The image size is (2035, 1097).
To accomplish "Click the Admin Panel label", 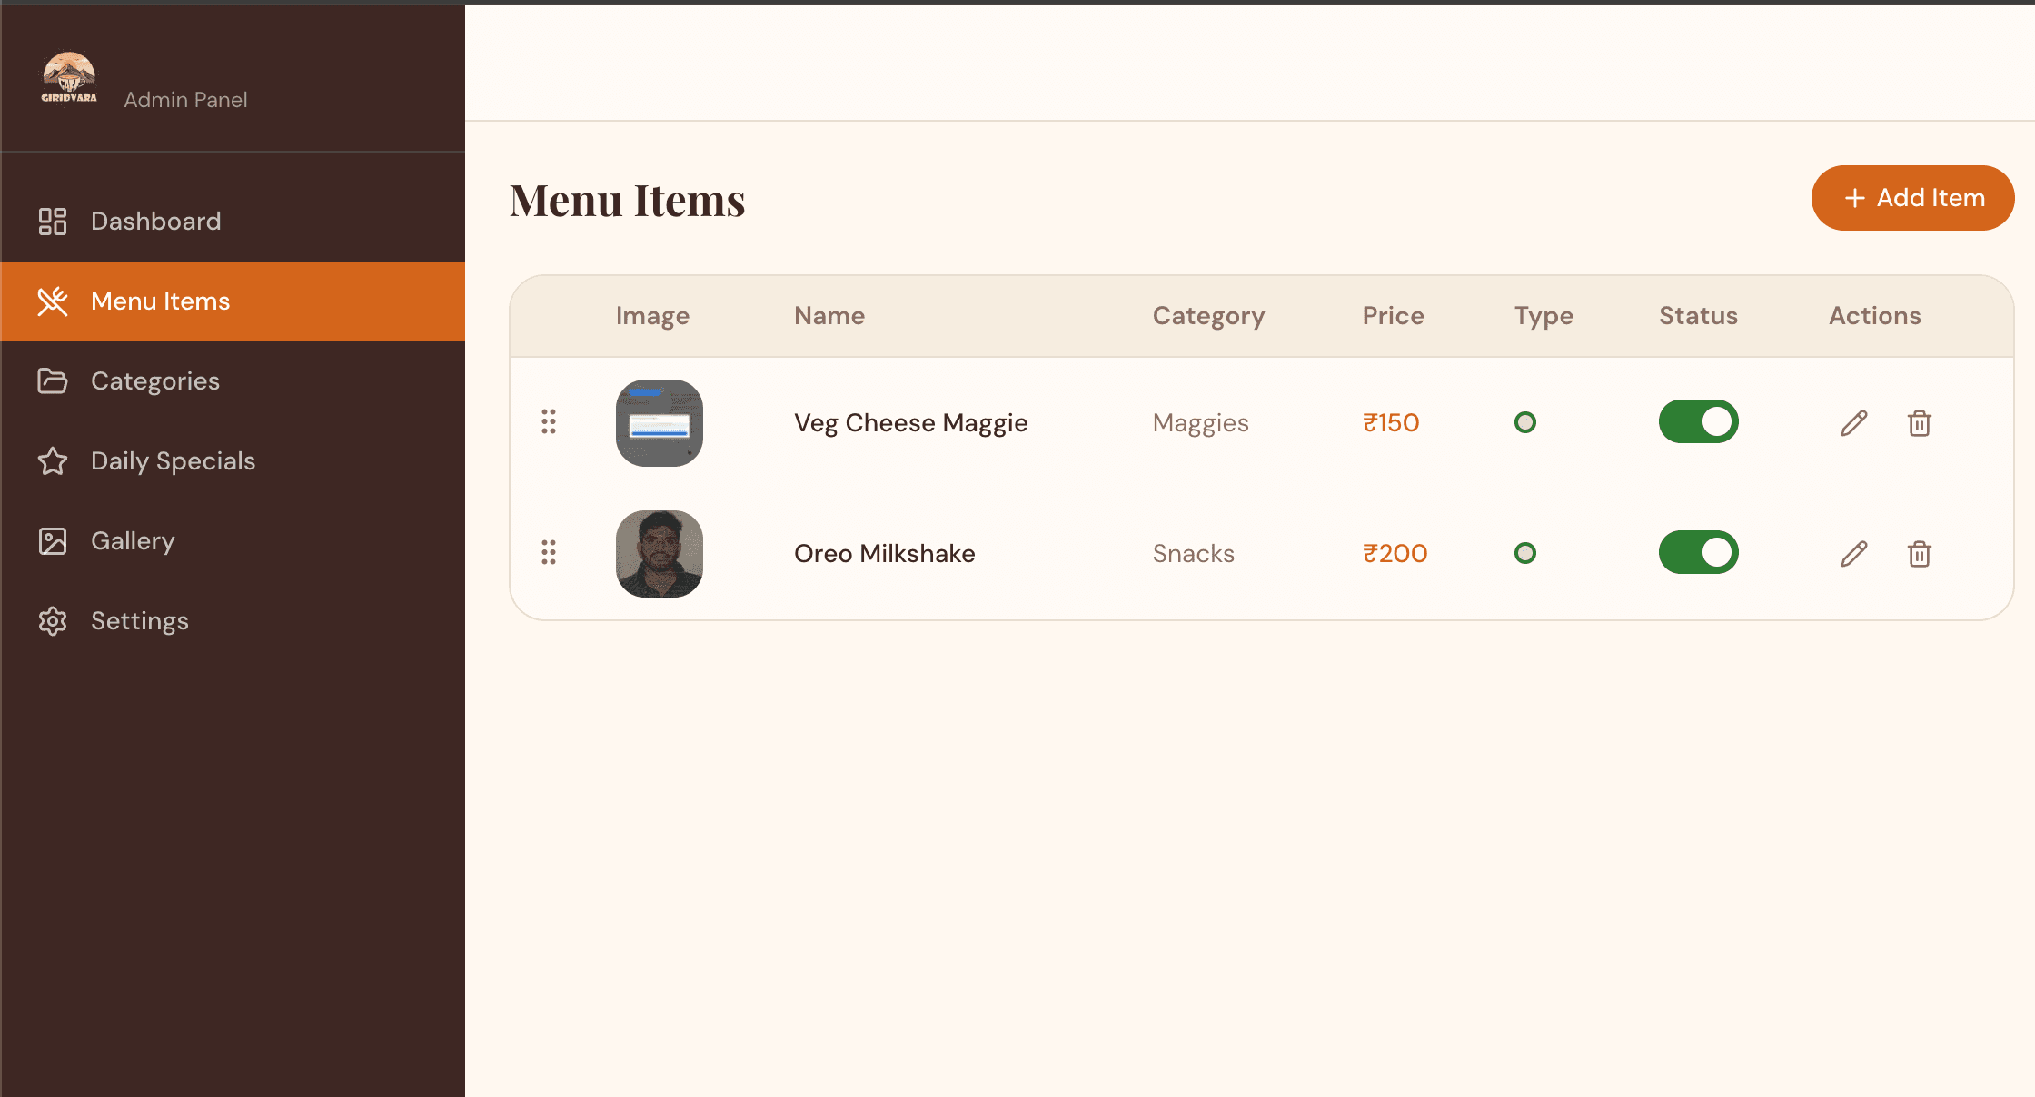I will (x=185, y=100).
